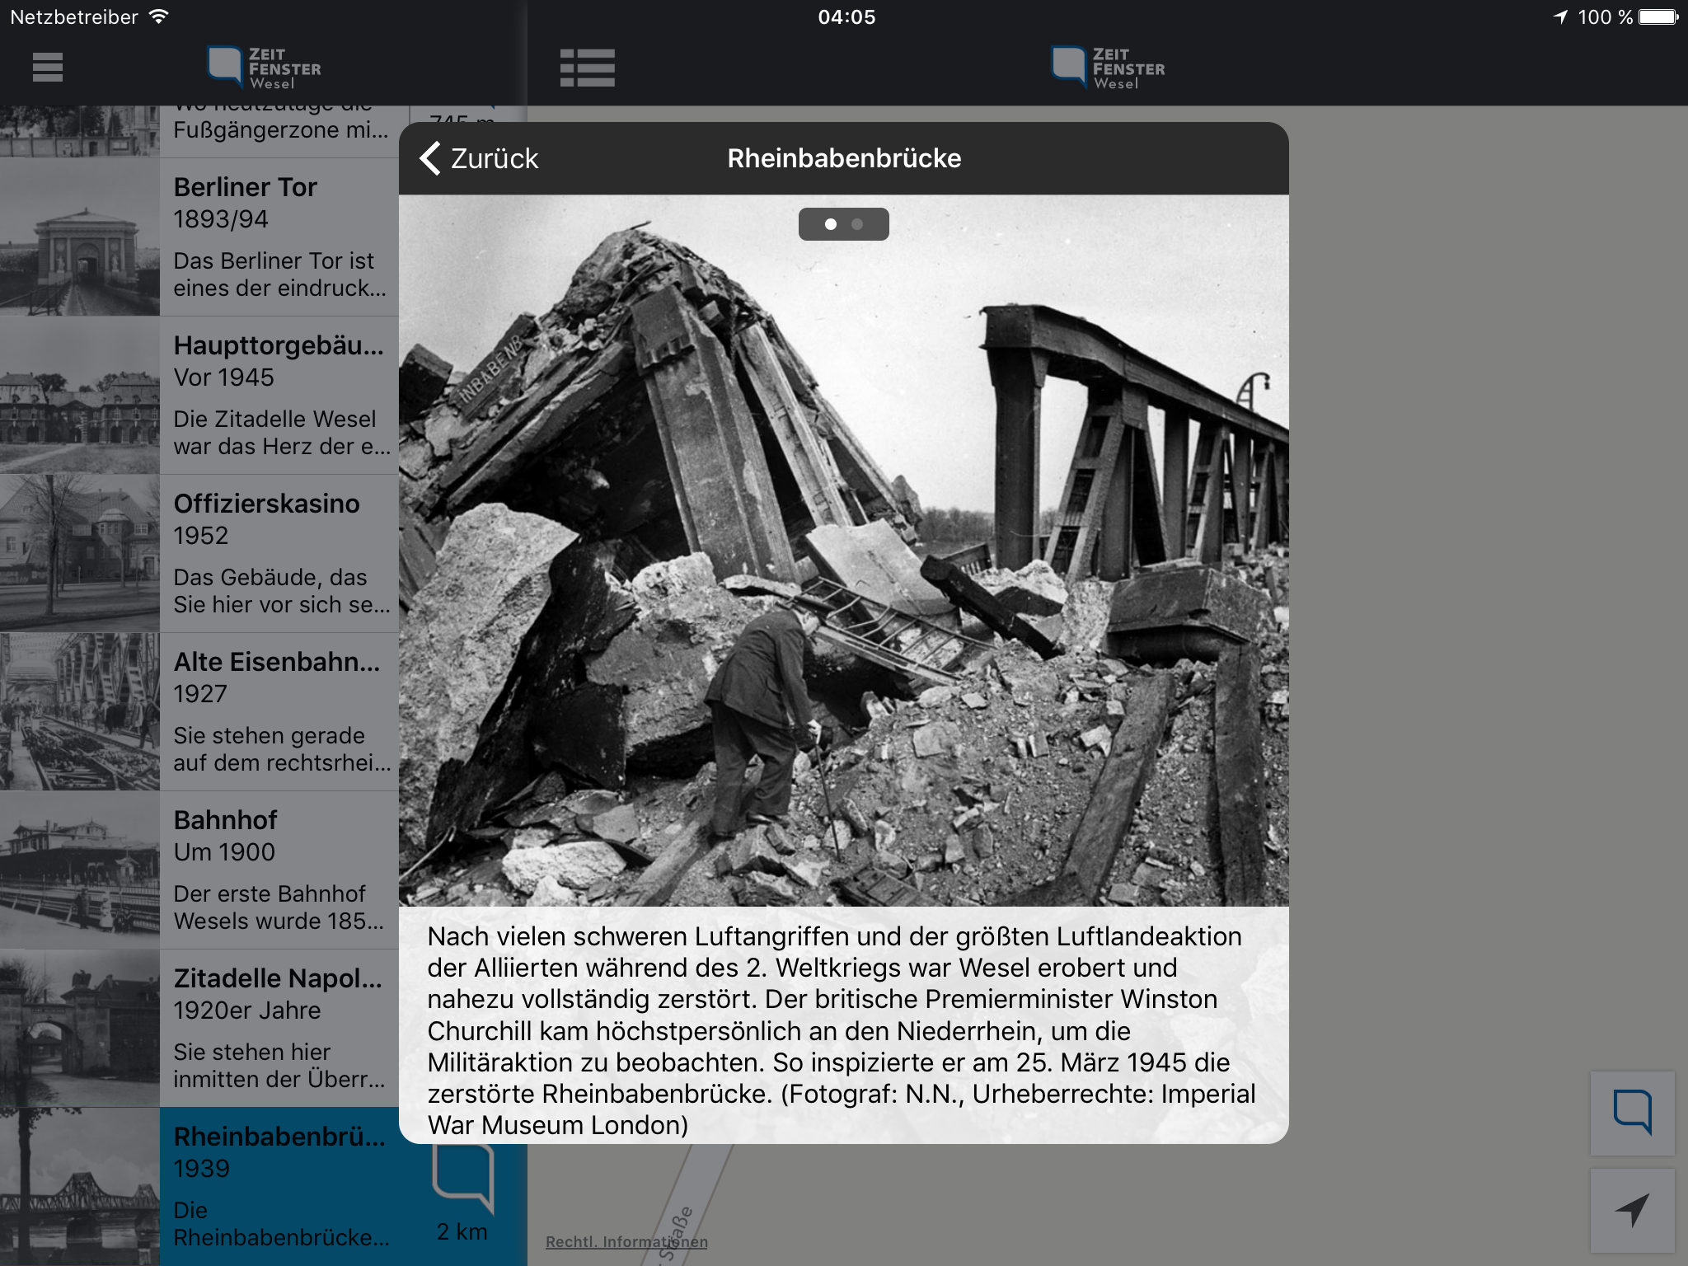Open the Alte Eisenbahn thumbnail image
1688x1266 pixels.
coord(80,712)
